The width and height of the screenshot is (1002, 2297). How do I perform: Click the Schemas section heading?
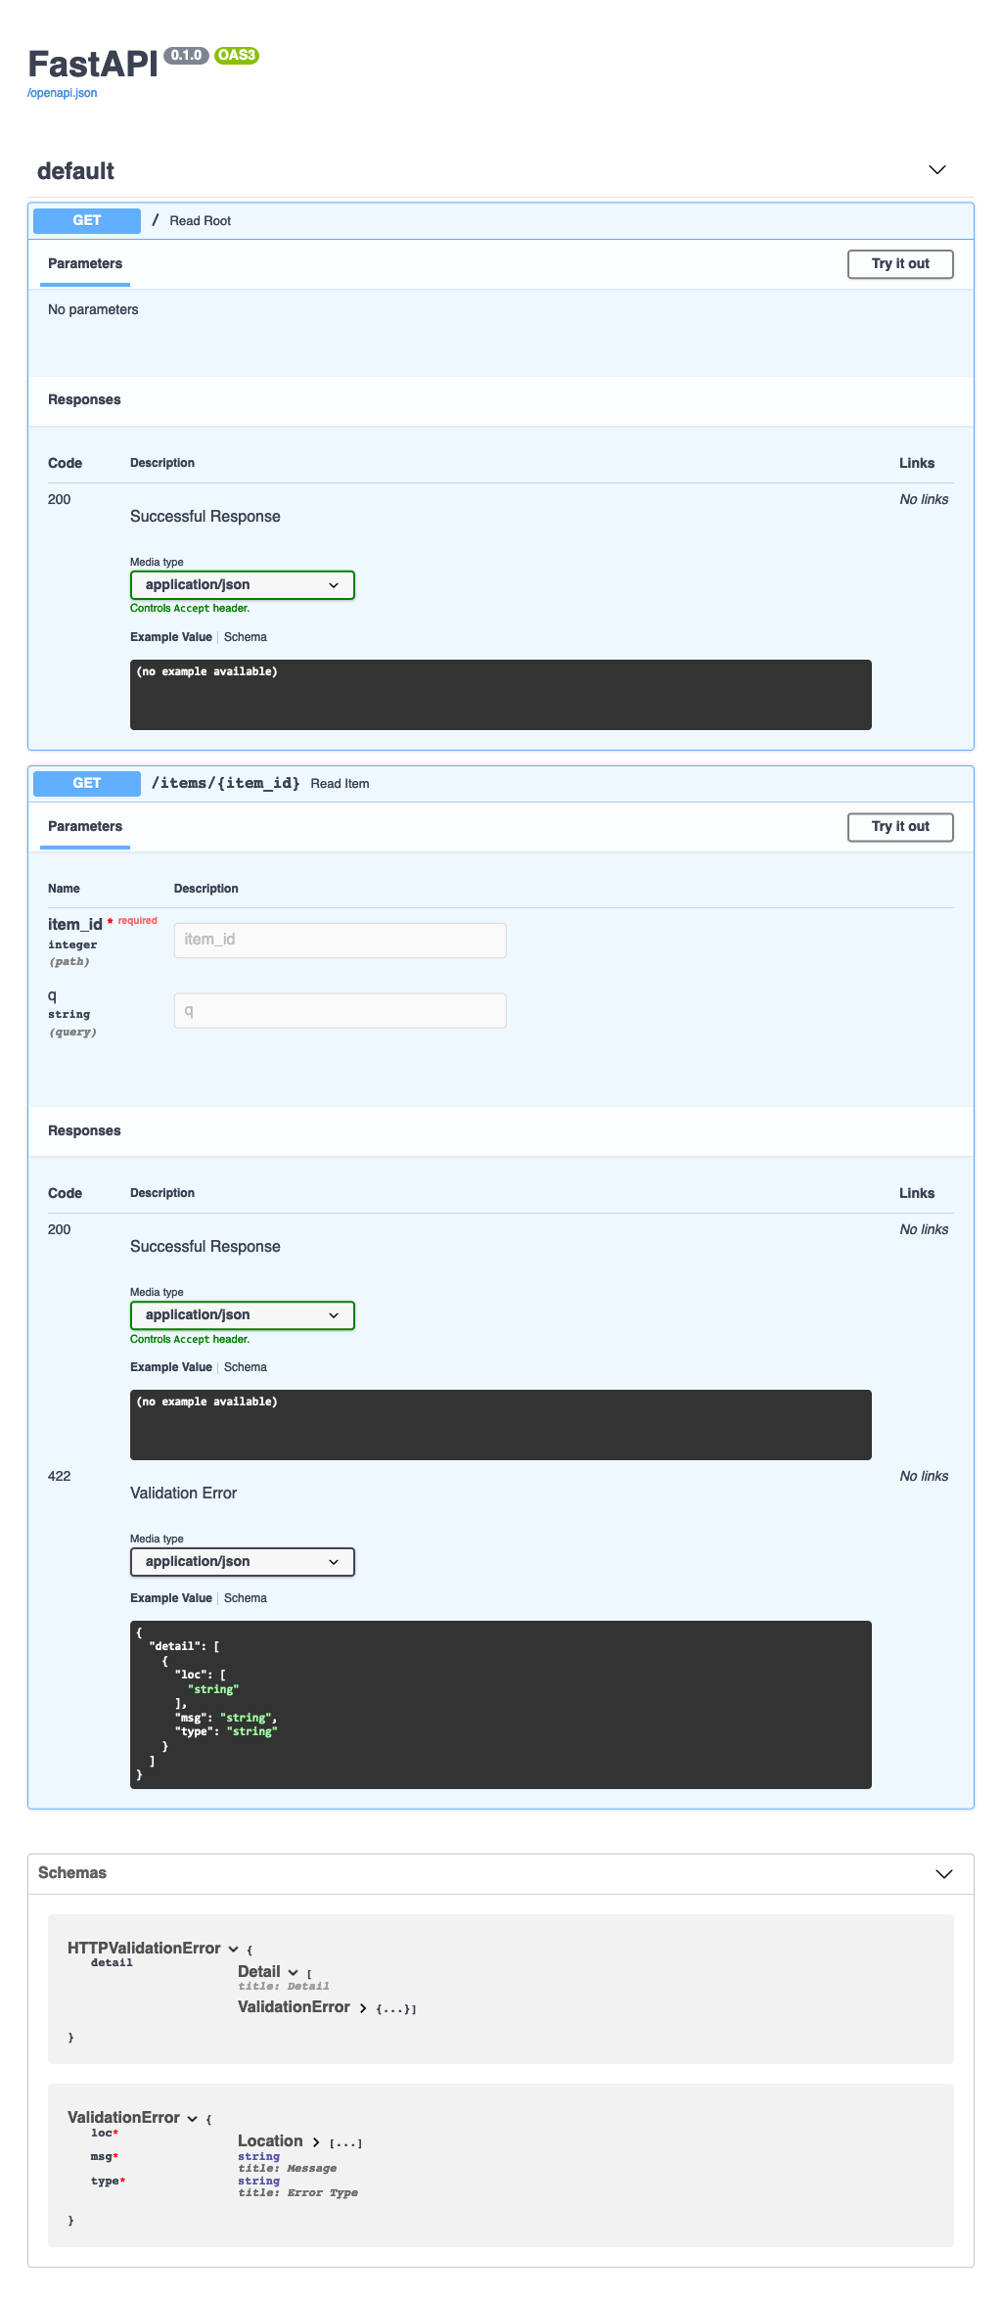point(72,1873)
